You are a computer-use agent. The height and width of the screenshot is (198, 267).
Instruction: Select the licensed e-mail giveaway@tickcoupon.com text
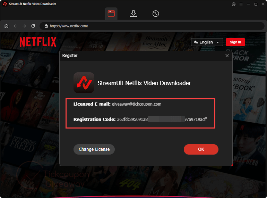pyautogui.click(x=137, y=104)
